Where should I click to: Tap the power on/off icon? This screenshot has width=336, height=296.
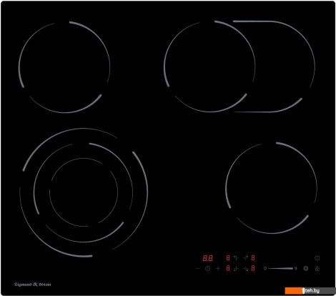click(317, 258)
